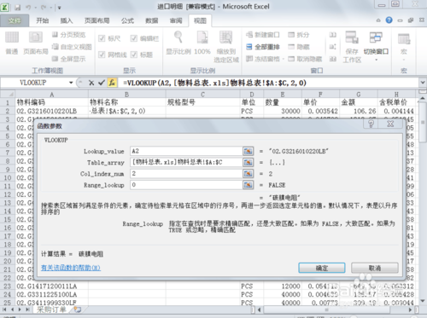Save Workspace (保存工作区) icon
This screenshot has width=427, height=318.
pos(352,38)
